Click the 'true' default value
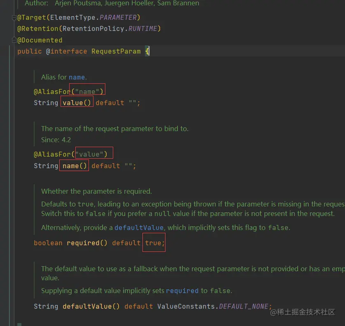 click(x=153, y=243)
